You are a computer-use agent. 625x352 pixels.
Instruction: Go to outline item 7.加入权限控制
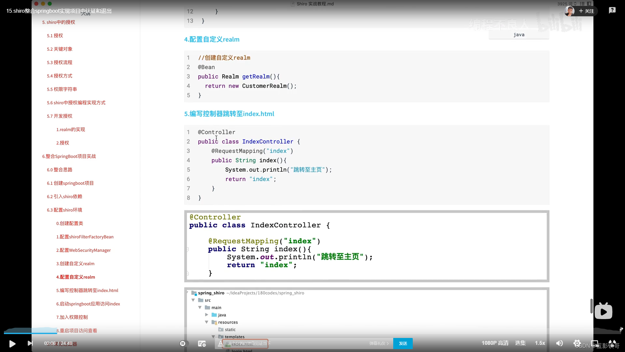pos(72,317)
